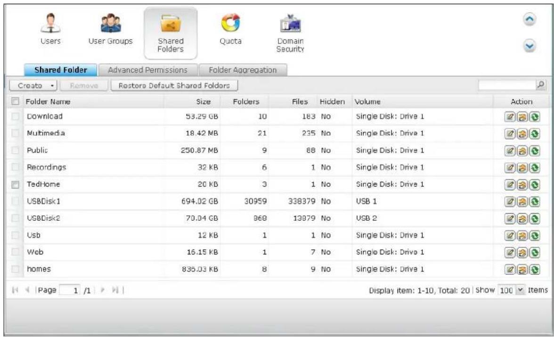Screen dimensions: 554x337
Task: Toggle the select-all checkbox in header
Action: pos(15,101)
